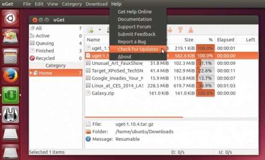
Task: Click the uget-1.10.4.tar.gz file name in details
Action: (x=134, y=124)
